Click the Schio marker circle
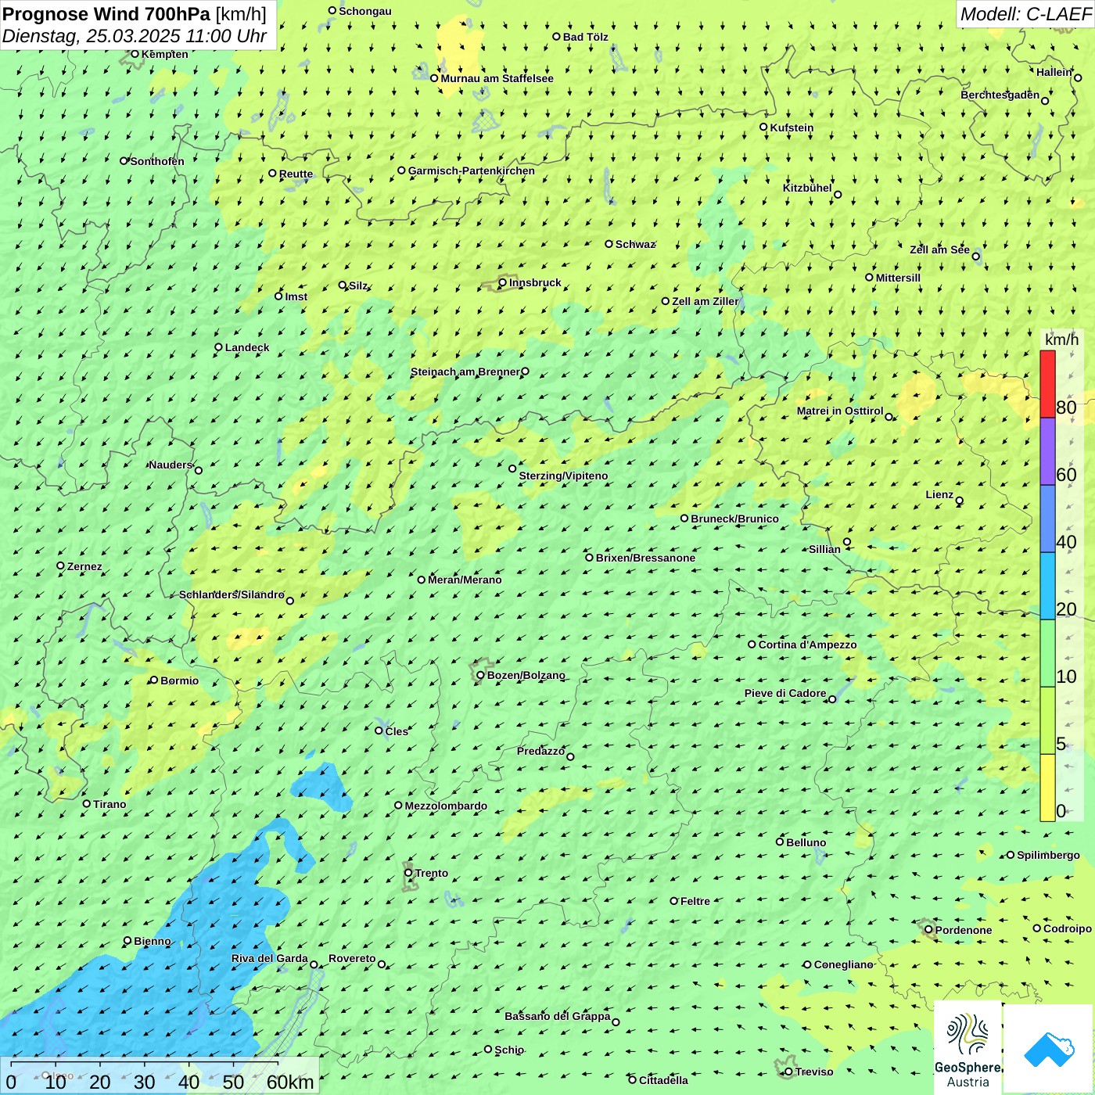The width and height of the screenshot is (1095, 1095). 489,1049
